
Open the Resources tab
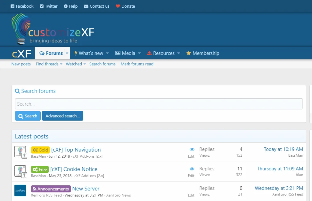pyautogui.click(x=161, y=53)
